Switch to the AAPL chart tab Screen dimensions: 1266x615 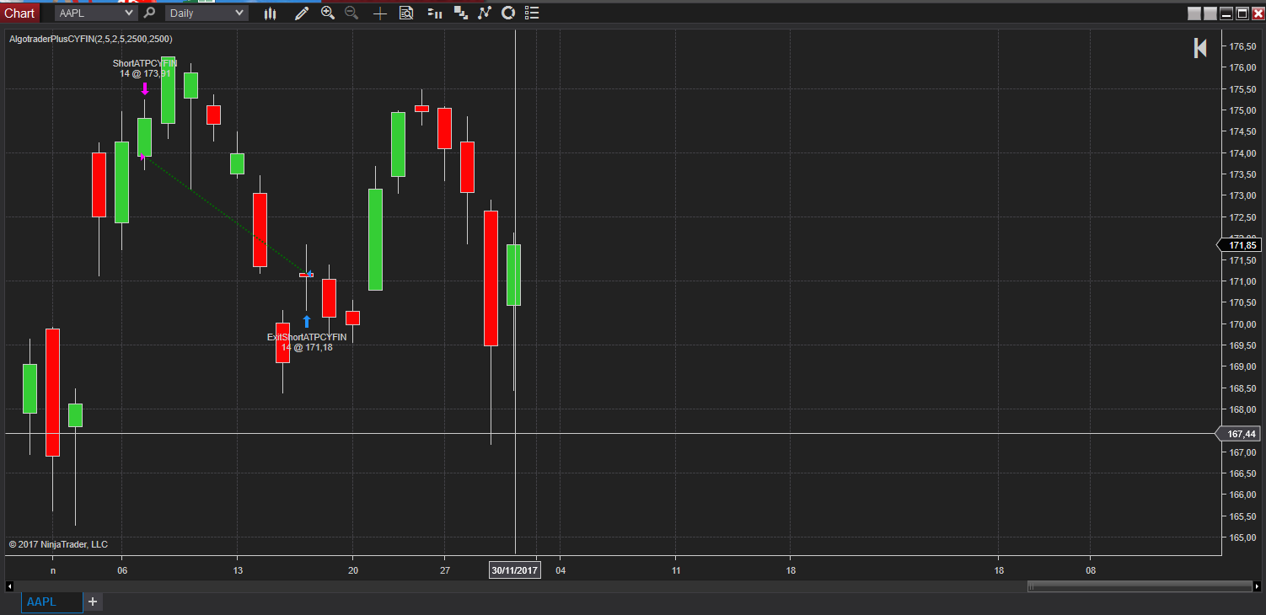pos(52,602)
